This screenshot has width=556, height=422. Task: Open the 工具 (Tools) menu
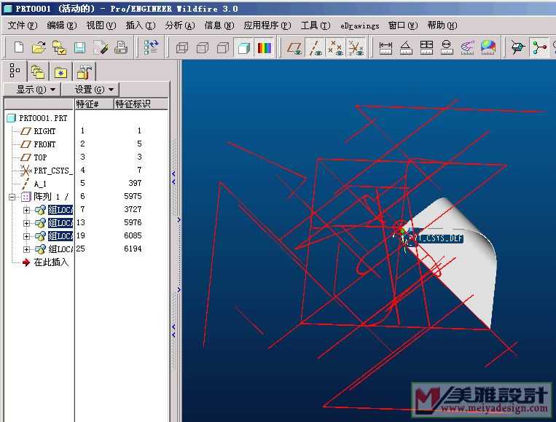tap(316, 26)
